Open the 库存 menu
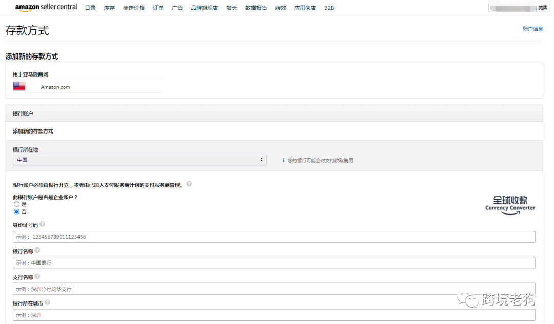The width and height of the screenshot is (554, 324). coord(109,8)
